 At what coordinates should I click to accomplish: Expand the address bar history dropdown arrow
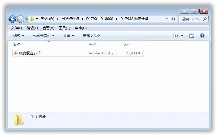click(167, 19)
